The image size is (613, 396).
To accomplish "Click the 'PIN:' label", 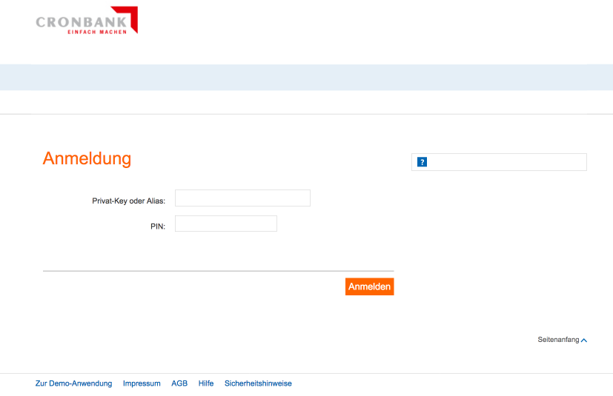I will tap(158, 226).
